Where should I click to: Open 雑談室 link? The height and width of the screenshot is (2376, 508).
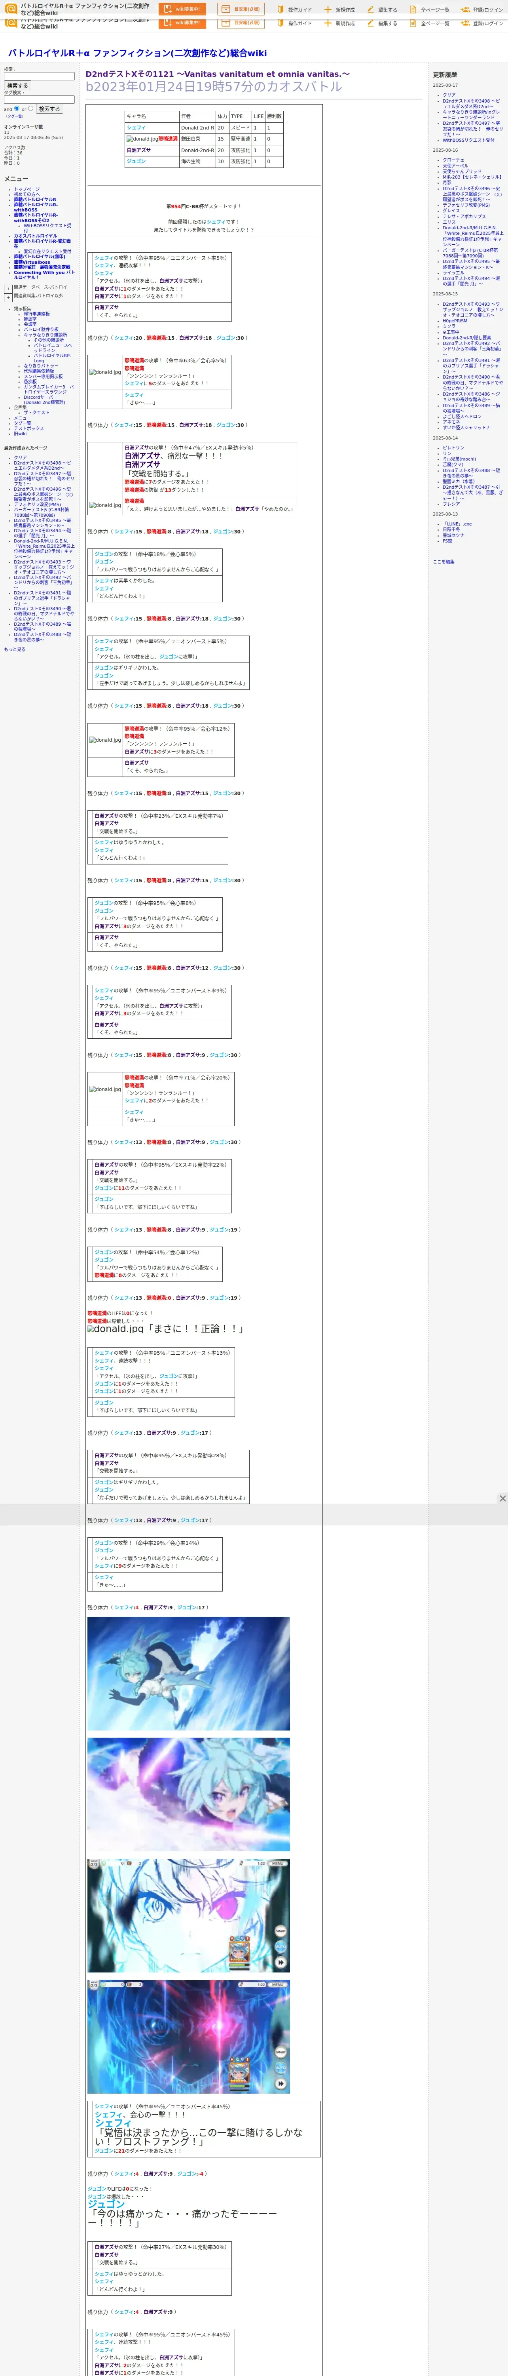pos(30,319)
